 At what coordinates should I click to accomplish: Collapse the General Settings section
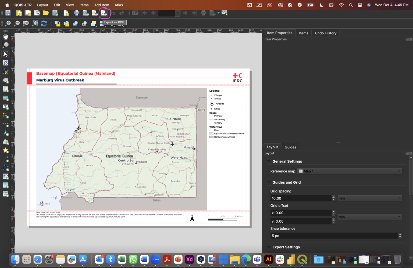pyautogui.click(x=269, y=161)
